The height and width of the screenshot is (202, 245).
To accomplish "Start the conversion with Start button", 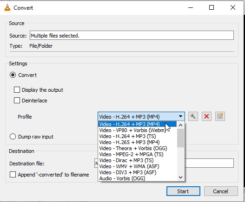I will [x=183, y=191].
